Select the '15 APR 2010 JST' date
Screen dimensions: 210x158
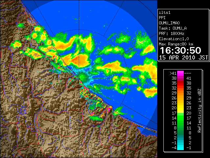coord(183,58)
